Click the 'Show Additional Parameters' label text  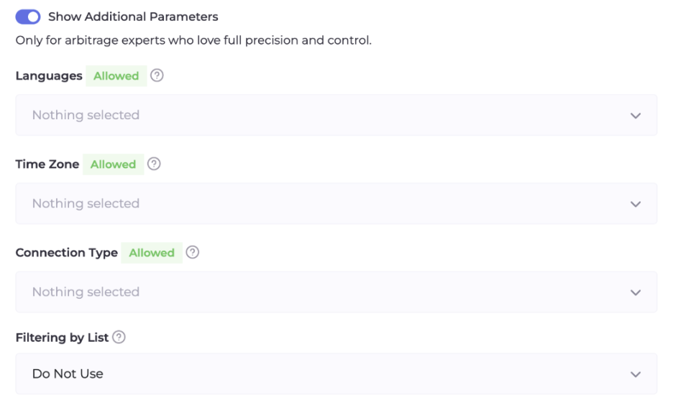point(133,17)
